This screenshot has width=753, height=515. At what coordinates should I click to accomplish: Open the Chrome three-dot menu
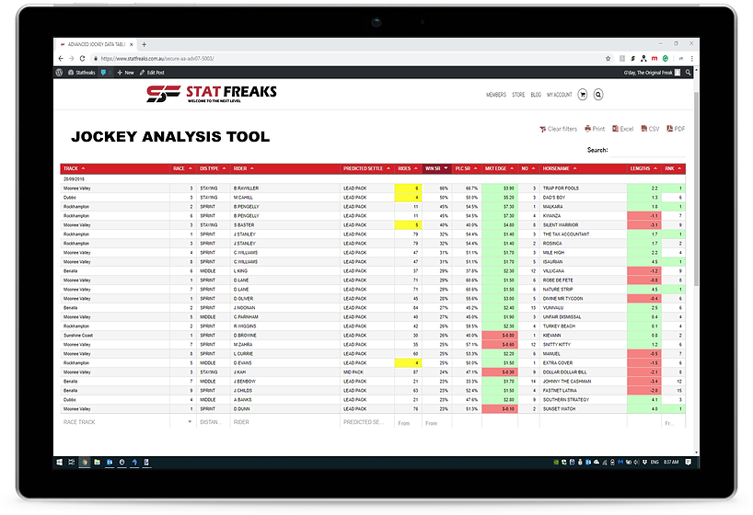point(692,59)
